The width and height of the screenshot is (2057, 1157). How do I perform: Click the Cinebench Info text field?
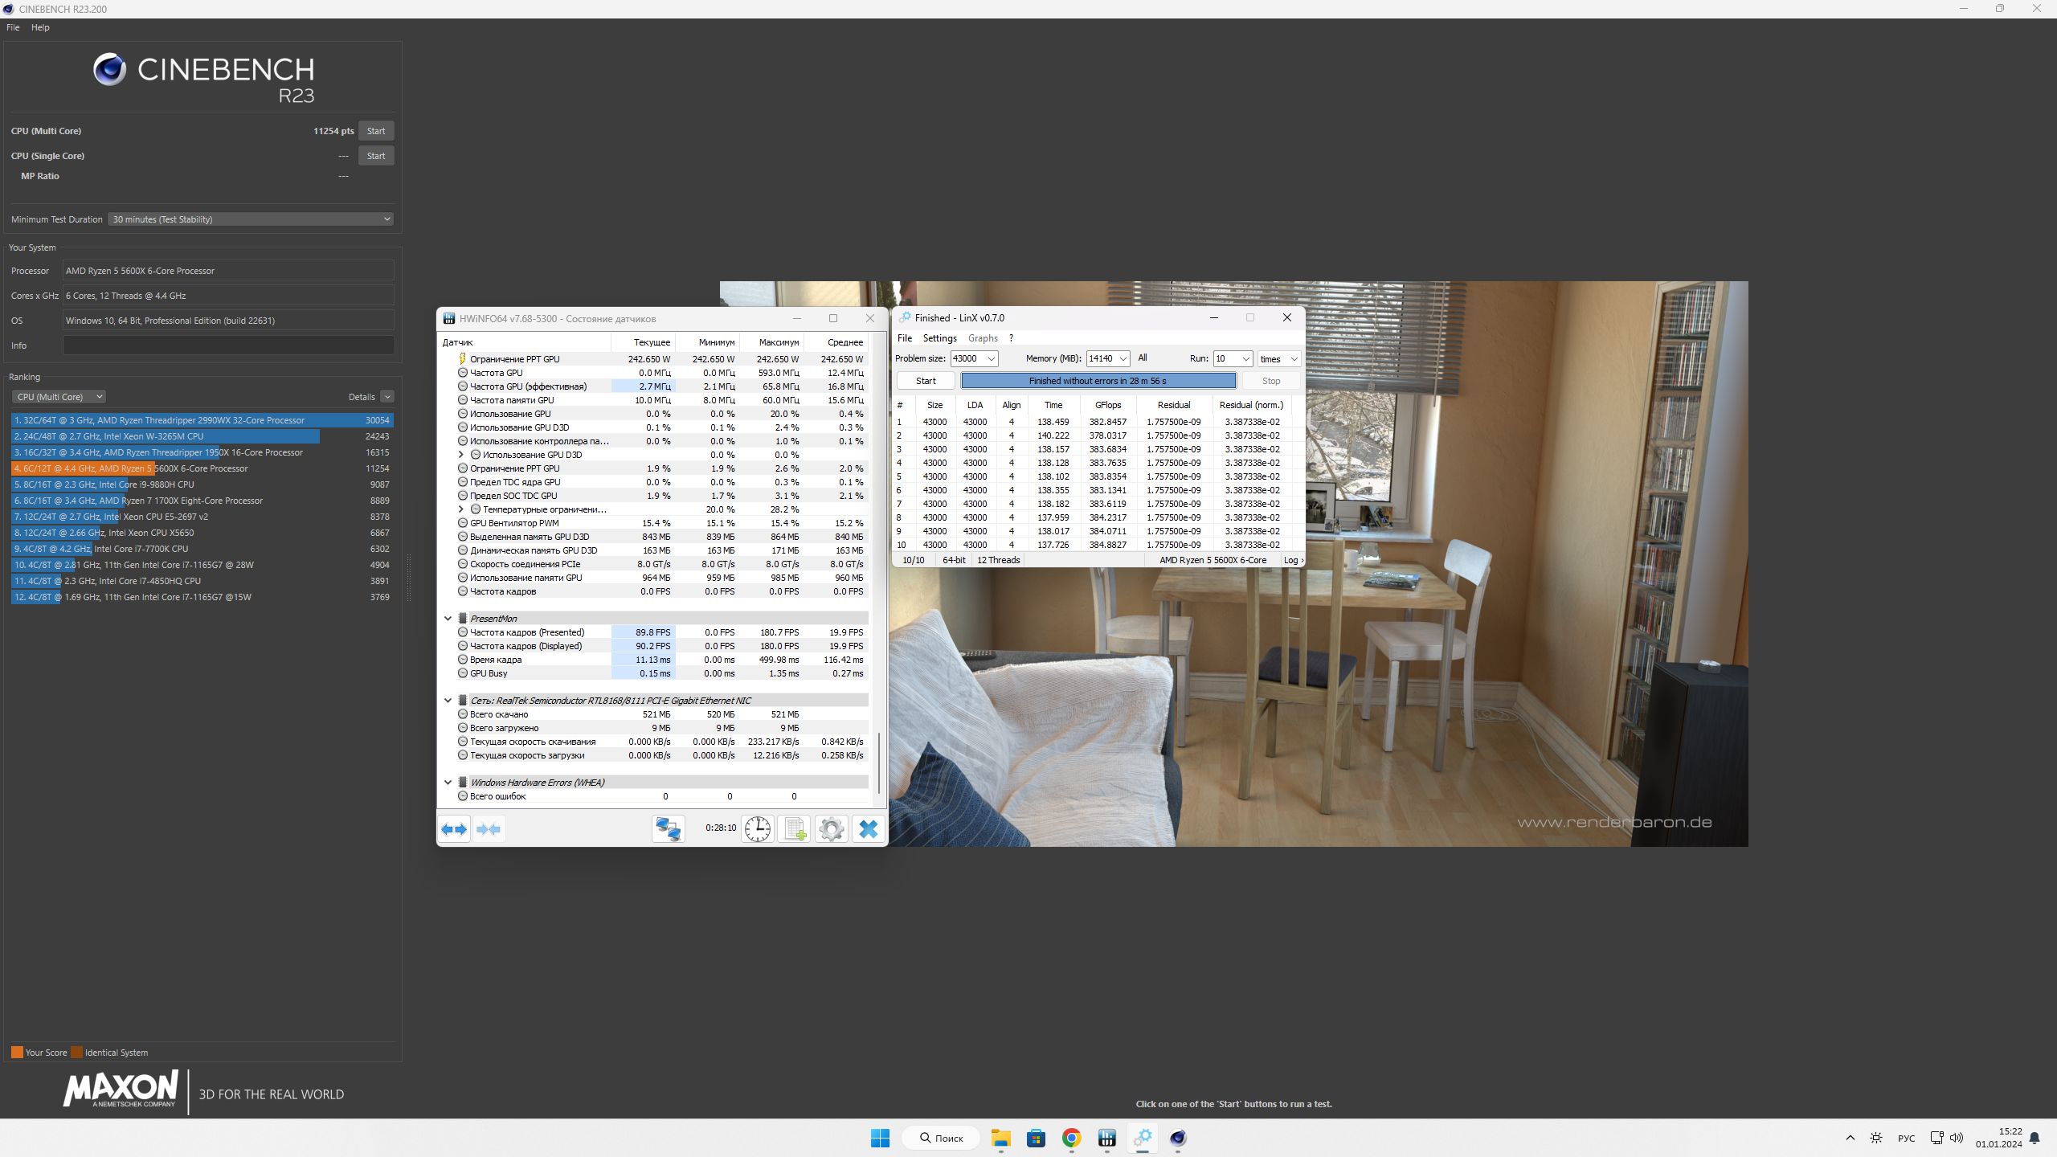(x=228, y=345)
